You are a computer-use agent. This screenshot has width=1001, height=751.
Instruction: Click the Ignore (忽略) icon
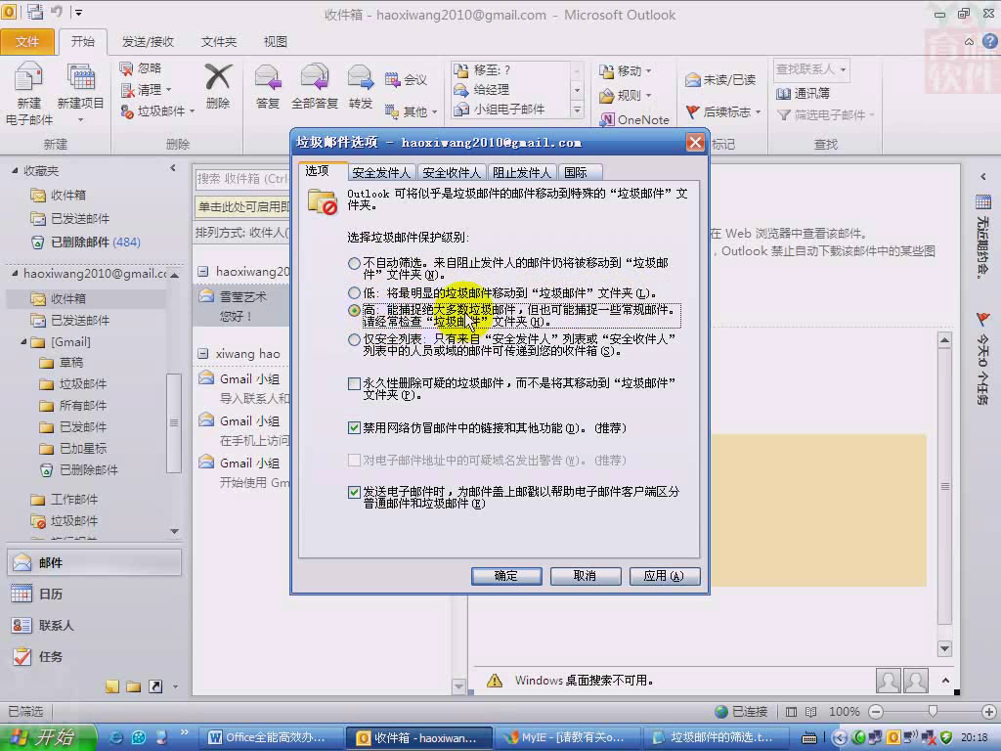[x=126, y=68]
